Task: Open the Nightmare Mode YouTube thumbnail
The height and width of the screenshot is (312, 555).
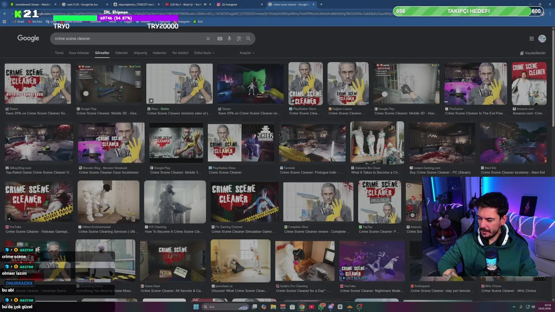Action: coord(372,261)
